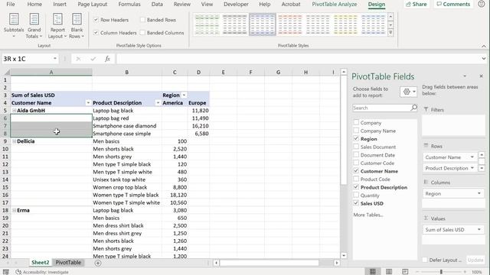Open the Comments pane button
Viewport: 490px width, 275px height.
[453, 4]
